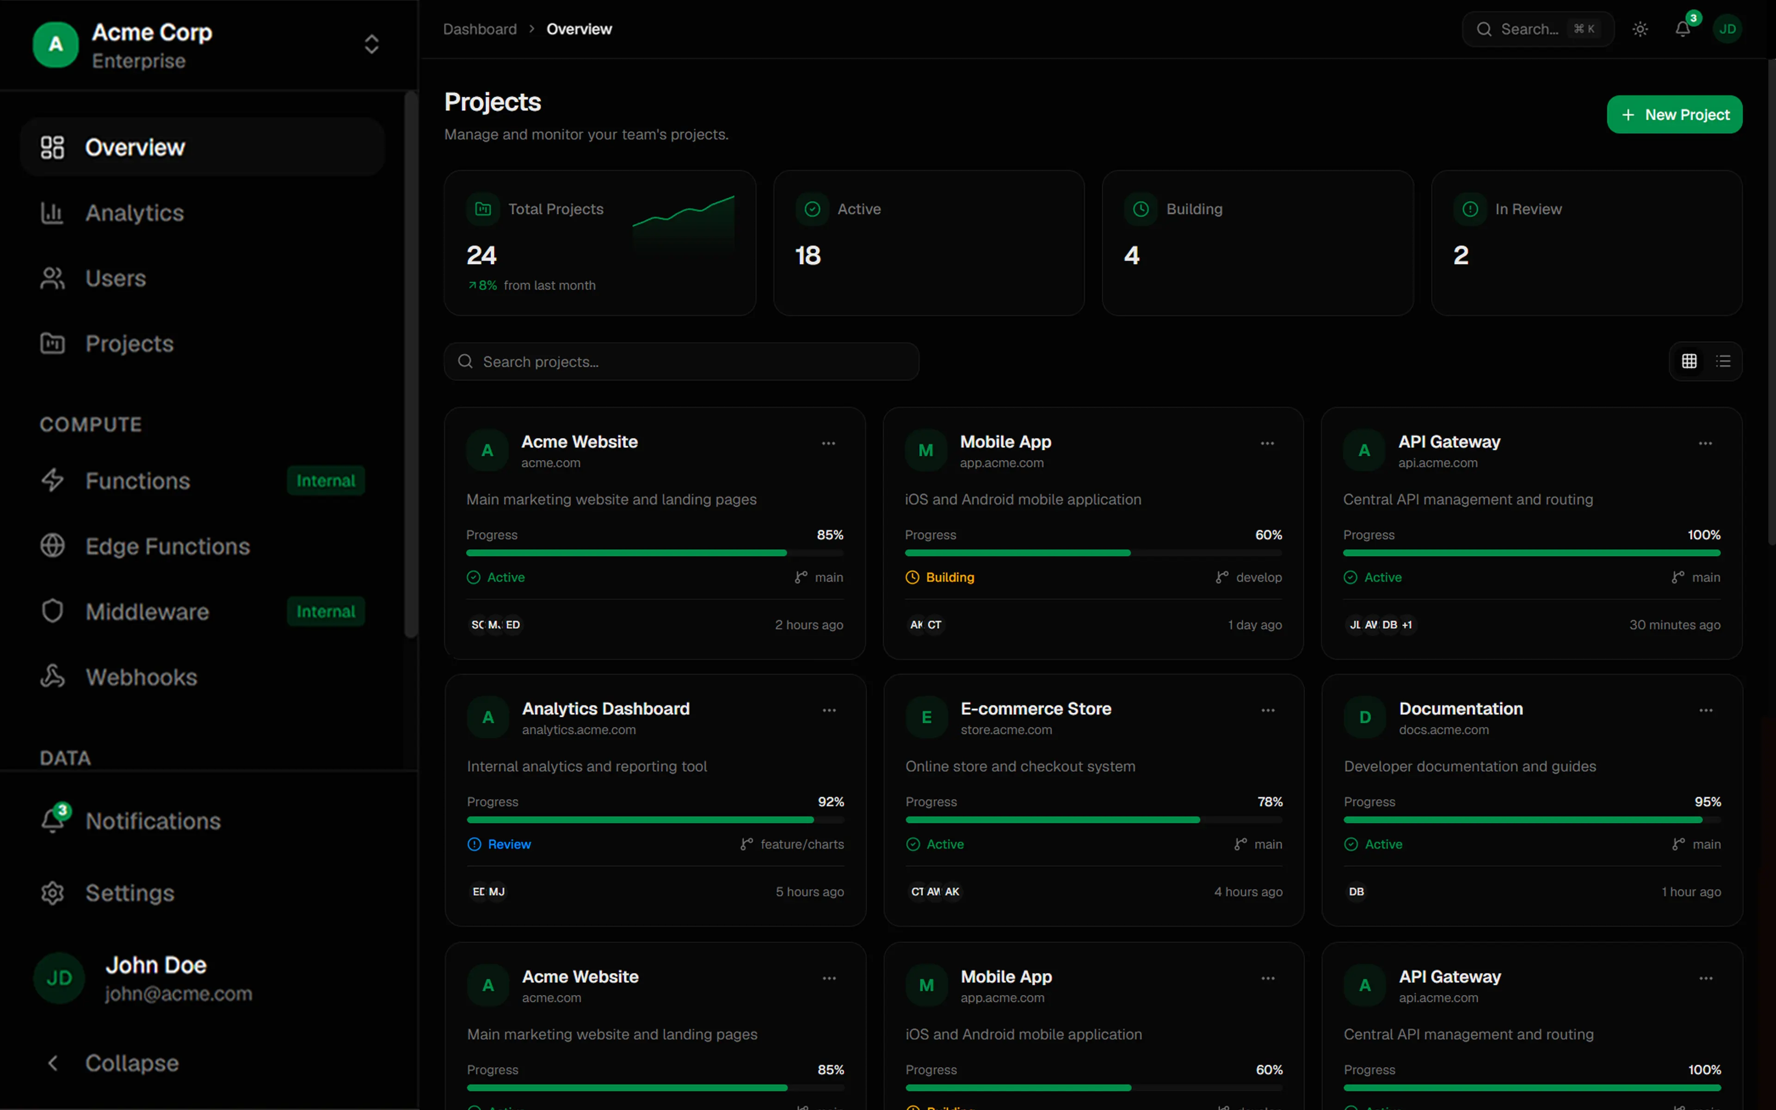Screen dimensions: 1776x1110
Task: Open the Analytics Dashboard card options menu
Action: 829,710
